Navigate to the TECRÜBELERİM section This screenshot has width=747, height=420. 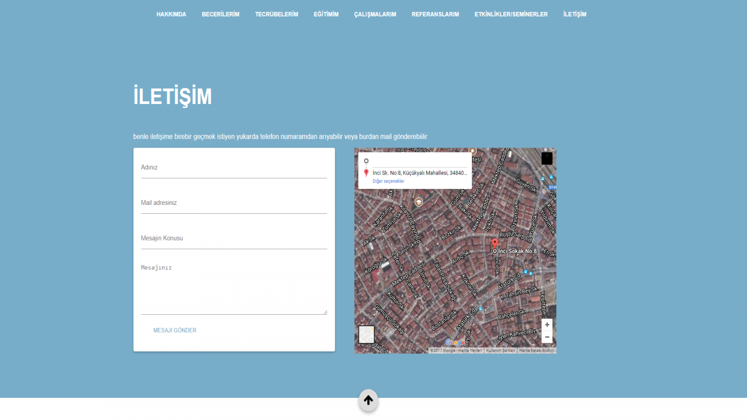(277, 14)
